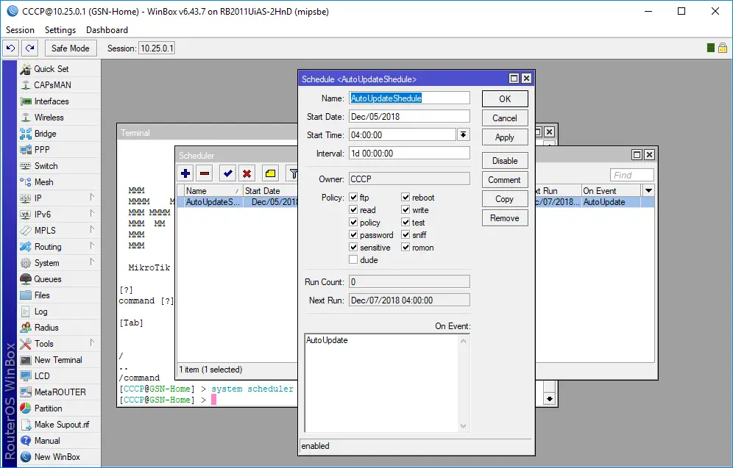Screen dimensions: 733x468
Task: Add a comment with the yellow note icon
Action: (270, 173)
